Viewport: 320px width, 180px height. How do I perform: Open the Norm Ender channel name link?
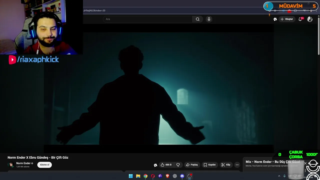(23, 163)
